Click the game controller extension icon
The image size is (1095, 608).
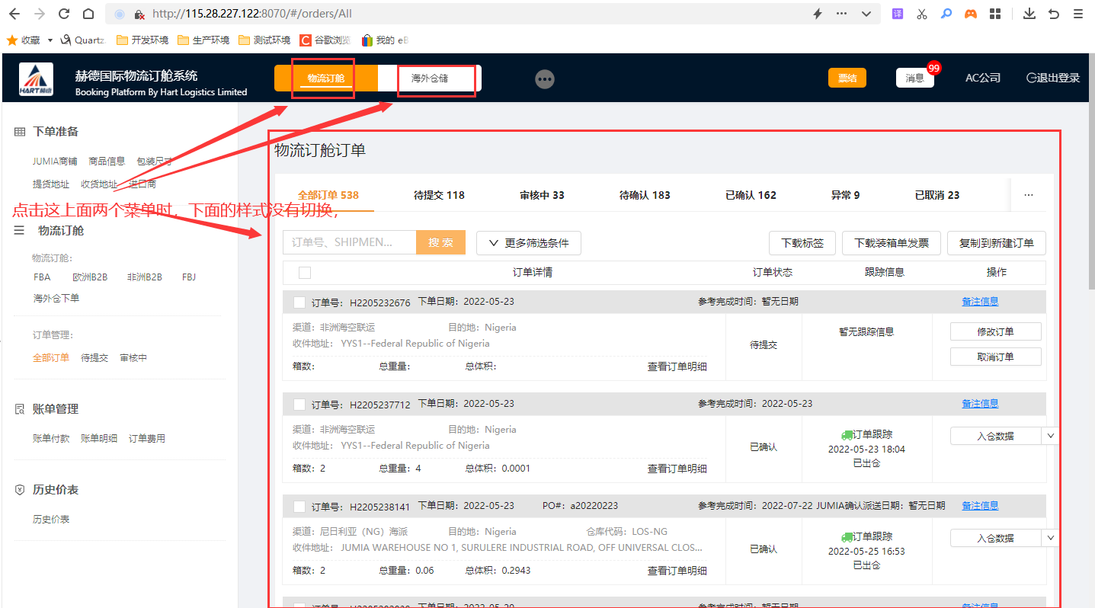point(970,14)
